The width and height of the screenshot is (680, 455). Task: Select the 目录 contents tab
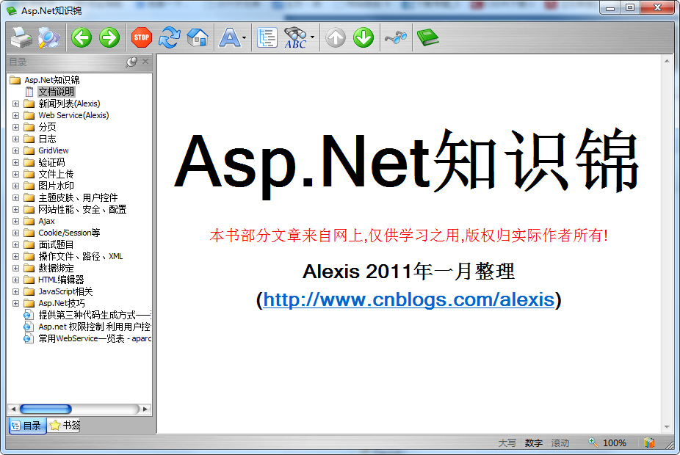(x=27, y=425)
